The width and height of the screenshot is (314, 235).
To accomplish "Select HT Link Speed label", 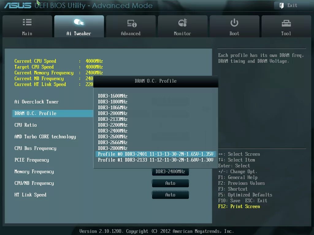I will (x=30, y=195).
